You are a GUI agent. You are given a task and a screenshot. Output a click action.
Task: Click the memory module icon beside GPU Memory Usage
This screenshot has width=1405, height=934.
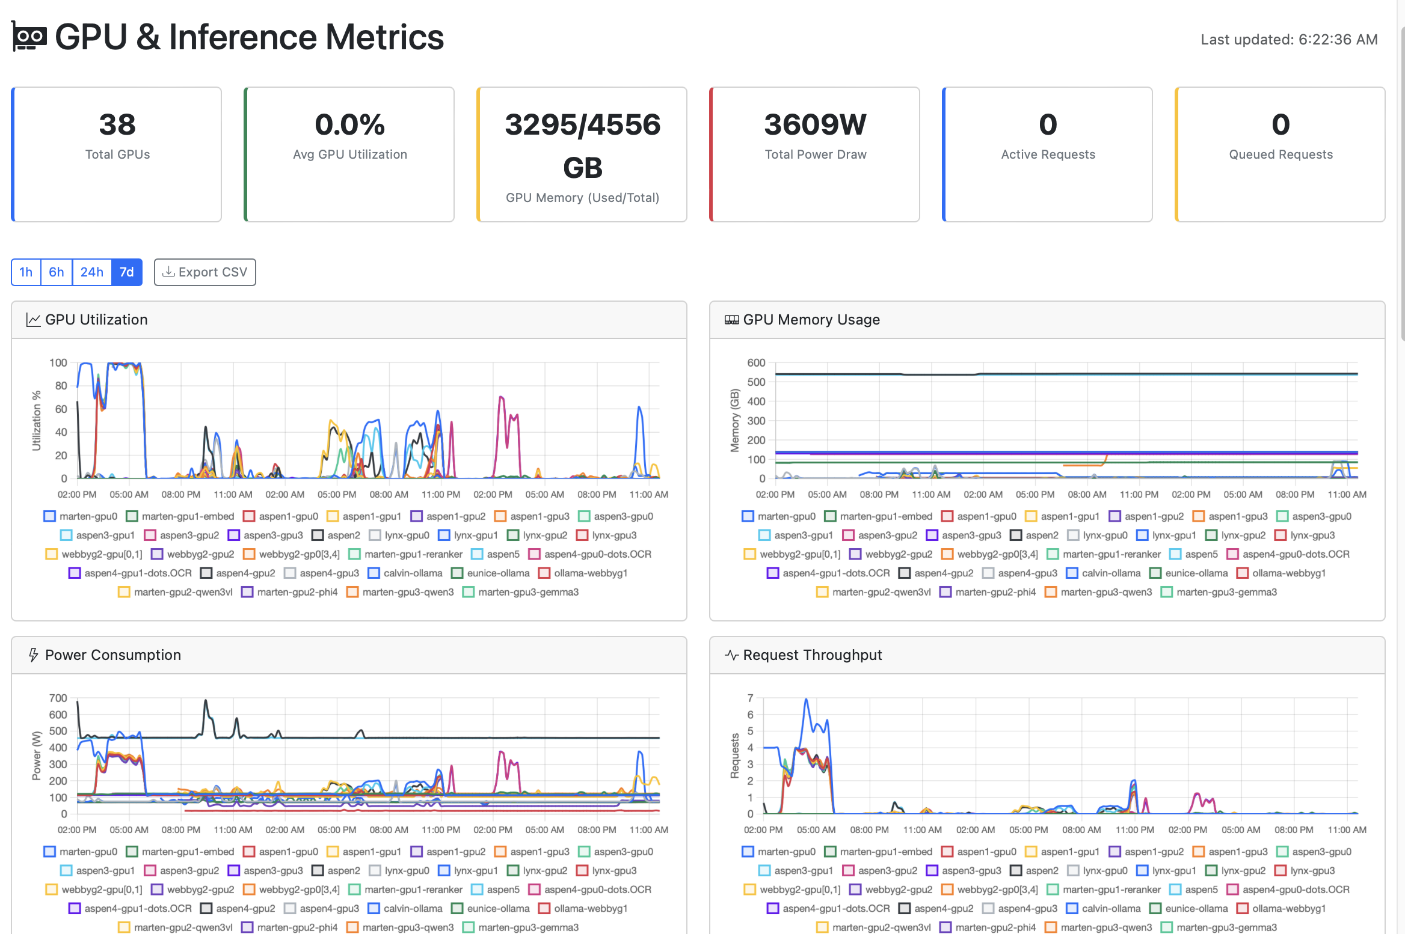[x=732, y=319]
